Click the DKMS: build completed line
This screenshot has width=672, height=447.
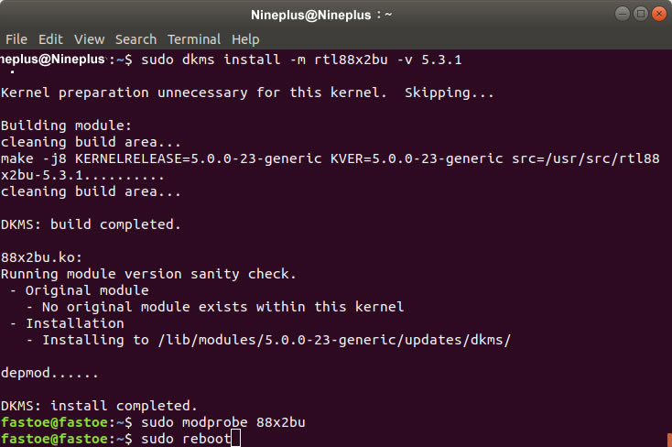[x=91, y=224]
